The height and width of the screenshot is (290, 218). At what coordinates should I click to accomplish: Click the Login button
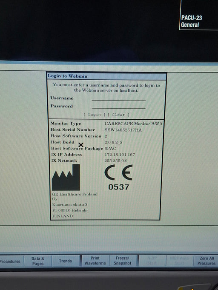(95, 115)
